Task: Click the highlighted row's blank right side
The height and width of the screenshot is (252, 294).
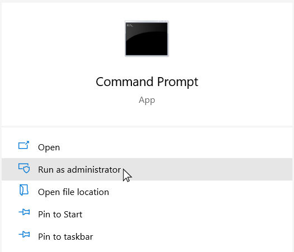Action: pyautogui.click(x=212, y=169)
